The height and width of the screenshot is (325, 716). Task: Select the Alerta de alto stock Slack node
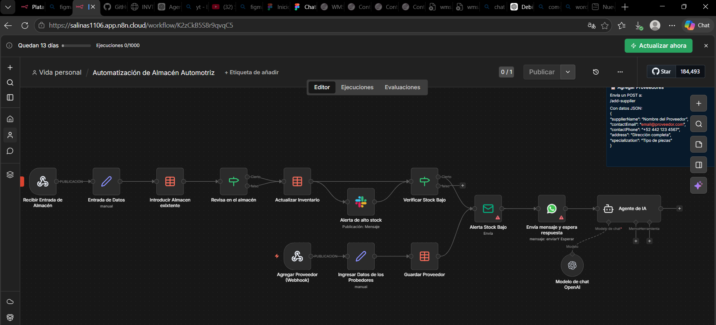click(x=361, y=202)
